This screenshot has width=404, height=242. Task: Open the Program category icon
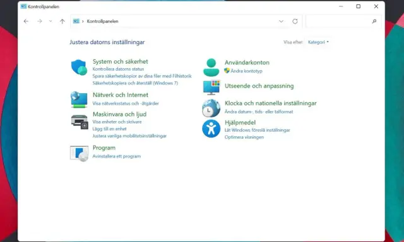[x=79, y=154]
